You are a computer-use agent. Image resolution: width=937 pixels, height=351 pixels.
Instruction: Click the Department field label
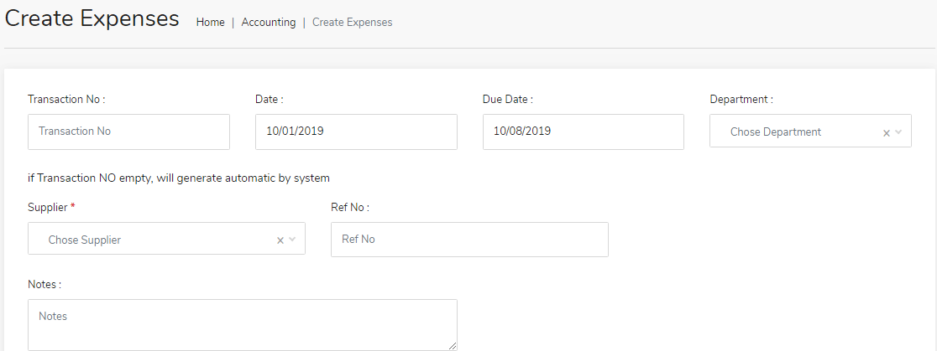[x=741, y=99]
